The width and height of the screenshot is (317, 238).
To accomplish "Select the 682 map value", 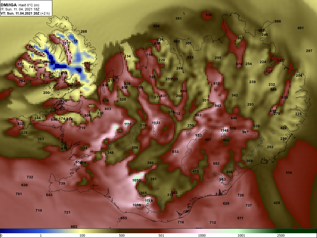I will 216,163.
